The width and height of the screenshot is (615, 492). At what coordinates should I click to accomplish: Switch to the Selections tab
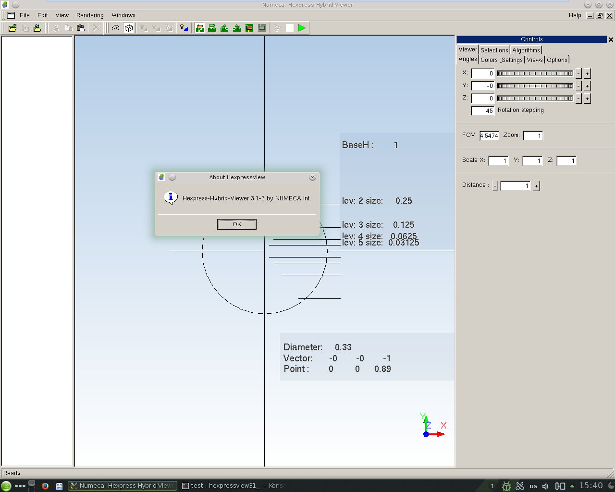pyautogui.click(x=494, y=50)
